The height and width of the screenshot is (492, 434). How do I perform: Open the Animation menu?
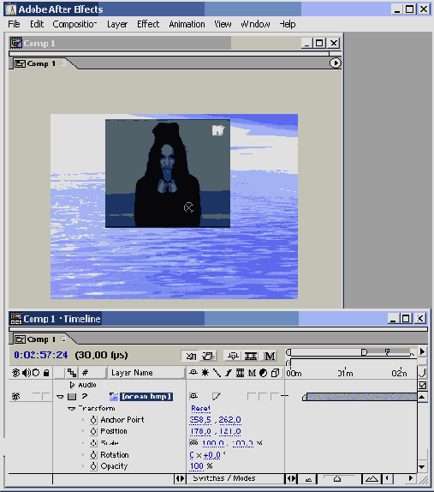pos(187,24)
